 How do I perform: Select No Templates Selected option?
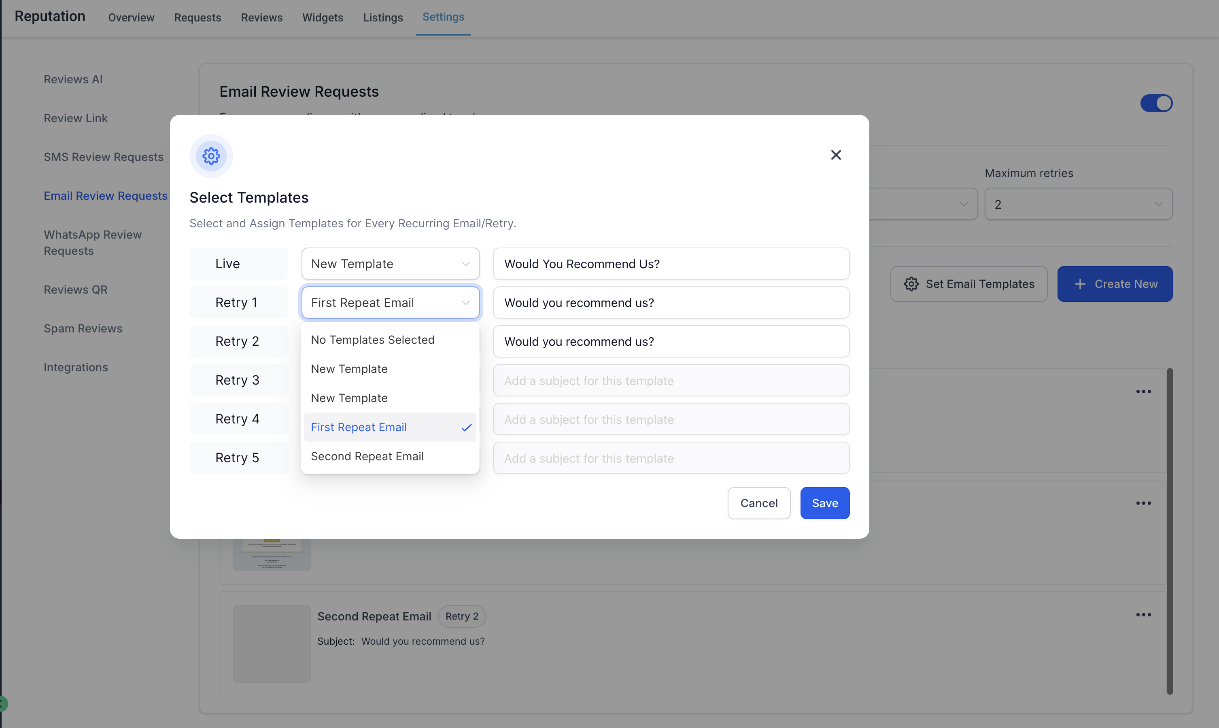click(x=372, y=340)
